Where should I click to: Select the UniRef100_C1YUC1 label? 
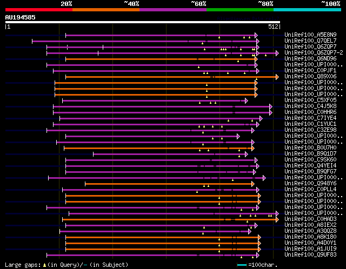pos(310,124)
